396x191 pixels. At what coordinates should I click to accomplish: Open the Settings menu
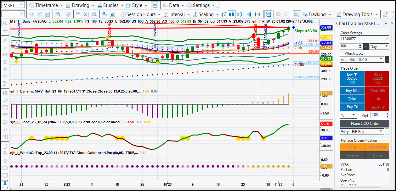[201, 5]
